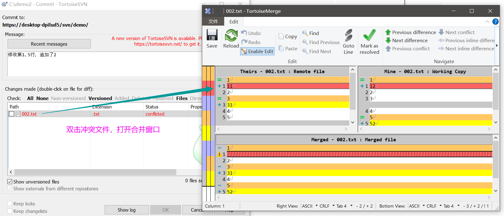Click the Show log button
This screenshot has height=216, width=504.
click(x=126, y=210)
